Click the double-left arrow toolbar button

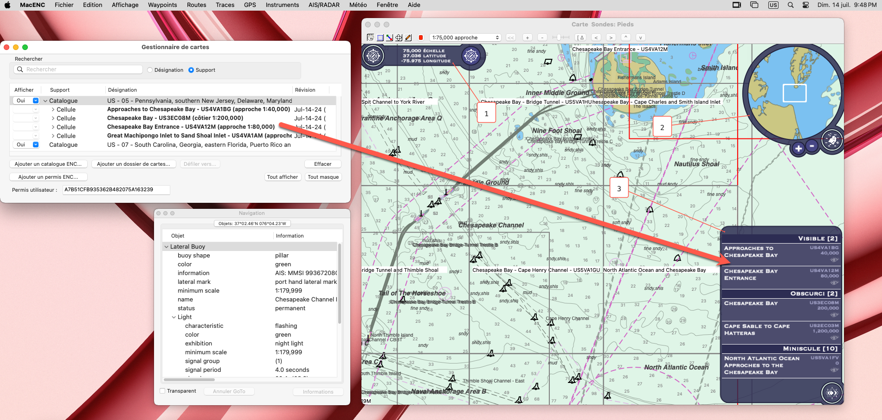click(511, 38)
